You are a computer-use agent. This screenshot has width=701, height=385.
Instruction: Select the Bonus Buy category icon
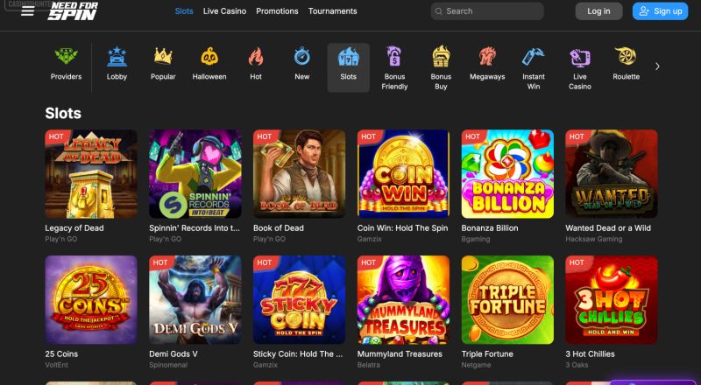(x=441, y=58)
